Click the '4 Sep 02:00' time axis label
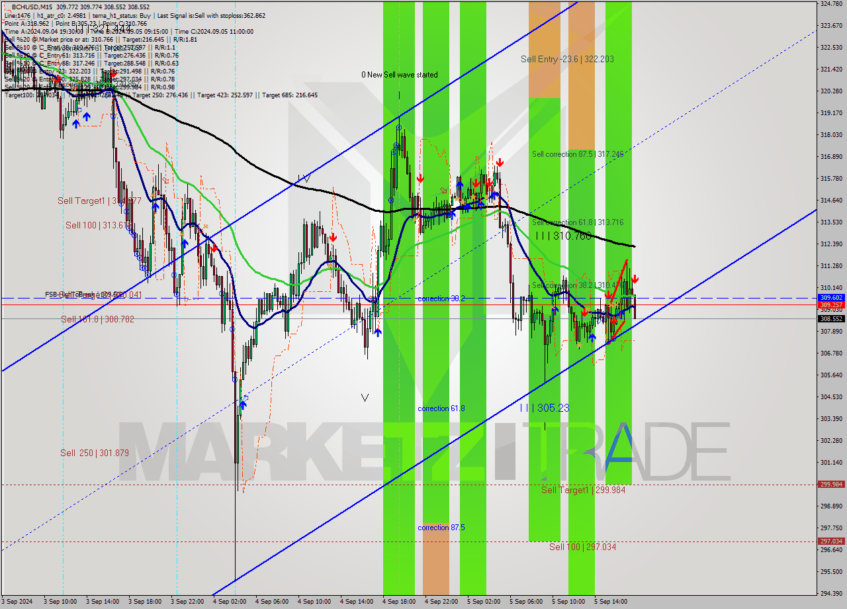This screenshot has width=847, height=609. [x=230, y=602]
